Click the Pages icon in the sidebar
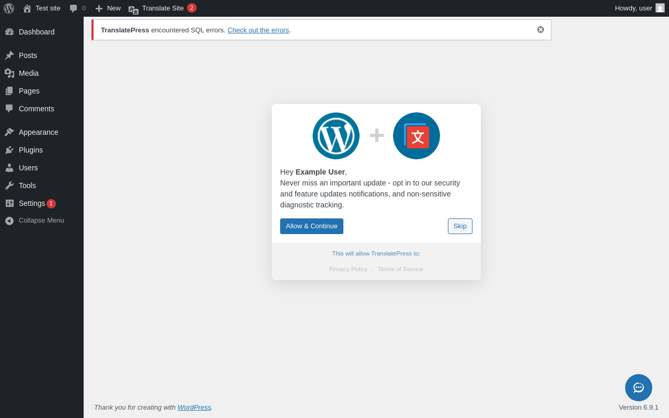This screenshot has width=669, height=418. click(x=9, y=91)
